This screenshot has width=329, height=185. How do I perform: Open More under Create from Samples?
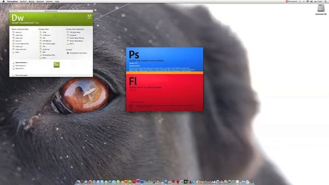click(71, 44)
